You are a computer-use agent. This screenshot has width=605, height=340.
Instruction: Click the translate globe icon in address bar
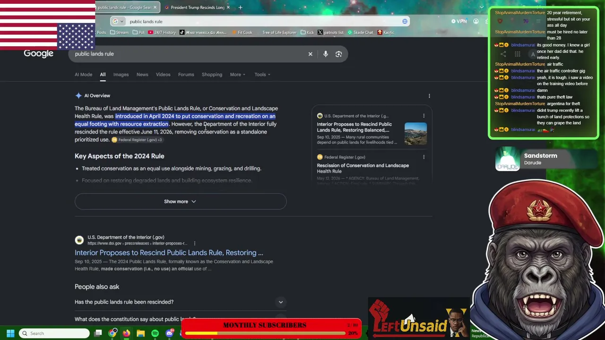(x=405, y=21)
